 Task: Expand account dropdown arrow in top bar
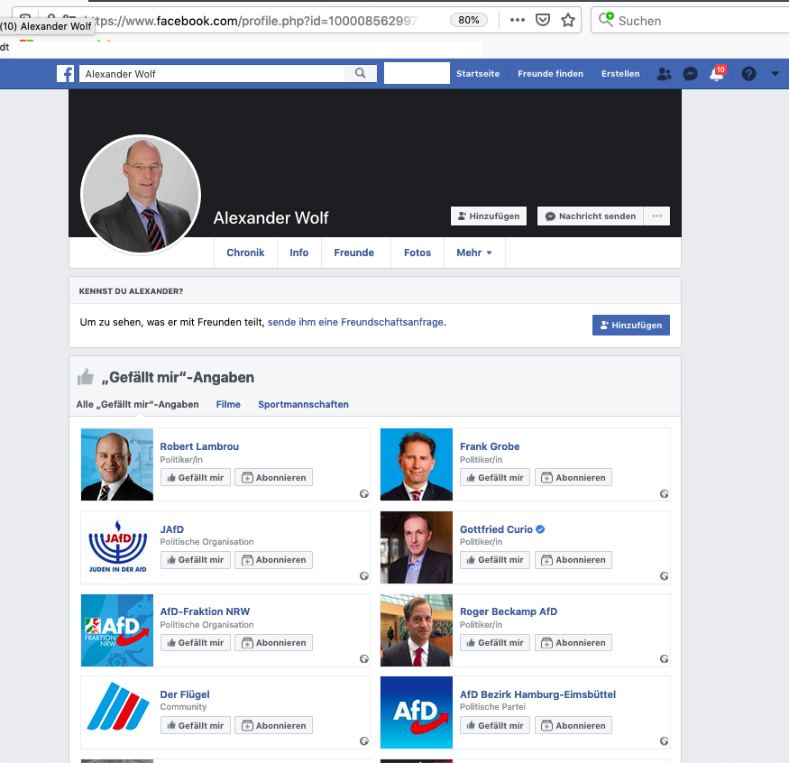775,73
